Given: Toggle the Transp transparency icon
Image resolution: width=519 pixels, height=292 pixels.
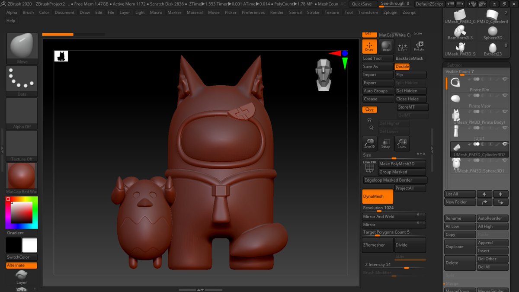Looking at the screenshot, I should pos(385,143).
